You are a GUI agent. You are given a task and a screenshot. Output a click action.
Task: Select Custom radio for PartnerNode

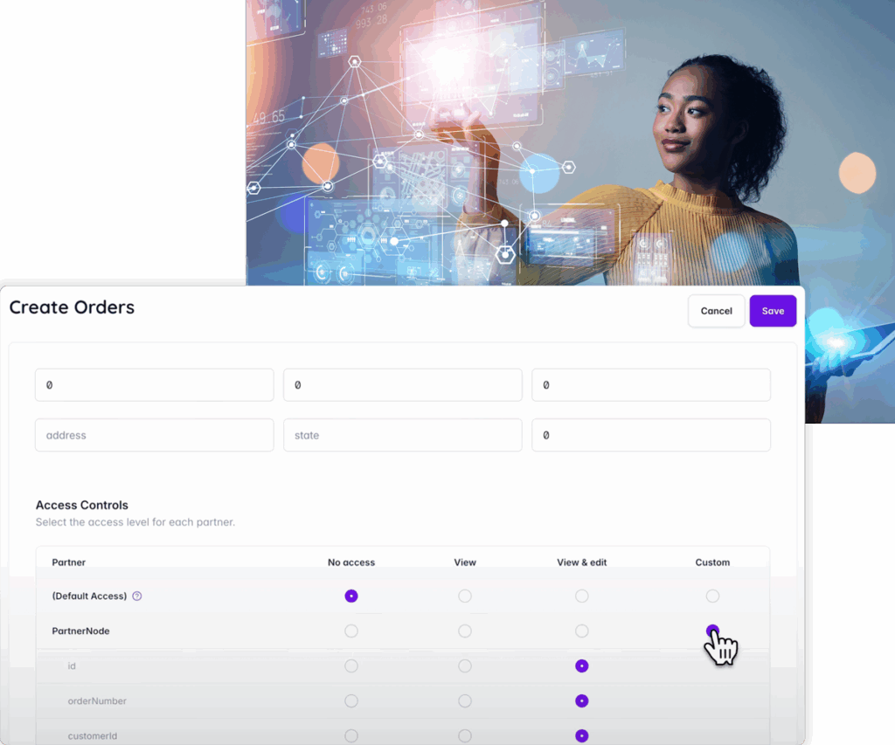pos(712,631)
